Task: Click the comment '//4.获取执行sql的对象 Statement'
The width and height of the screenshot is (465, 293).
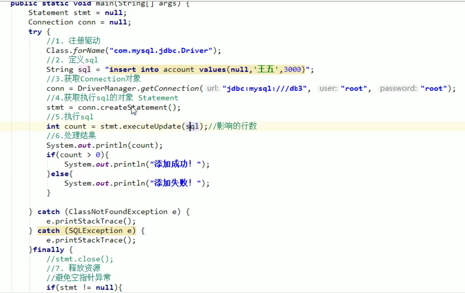Action: point(112,98)
